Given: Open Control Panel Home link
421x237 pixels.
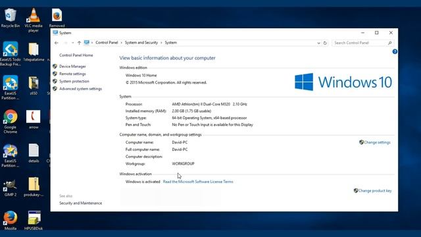Looking at the screenshot, I should tap(76, 55).
